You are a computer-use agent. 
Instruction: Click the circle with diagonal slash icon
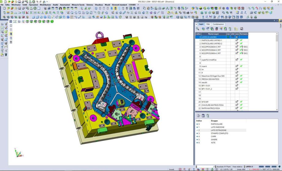(91, 13)
